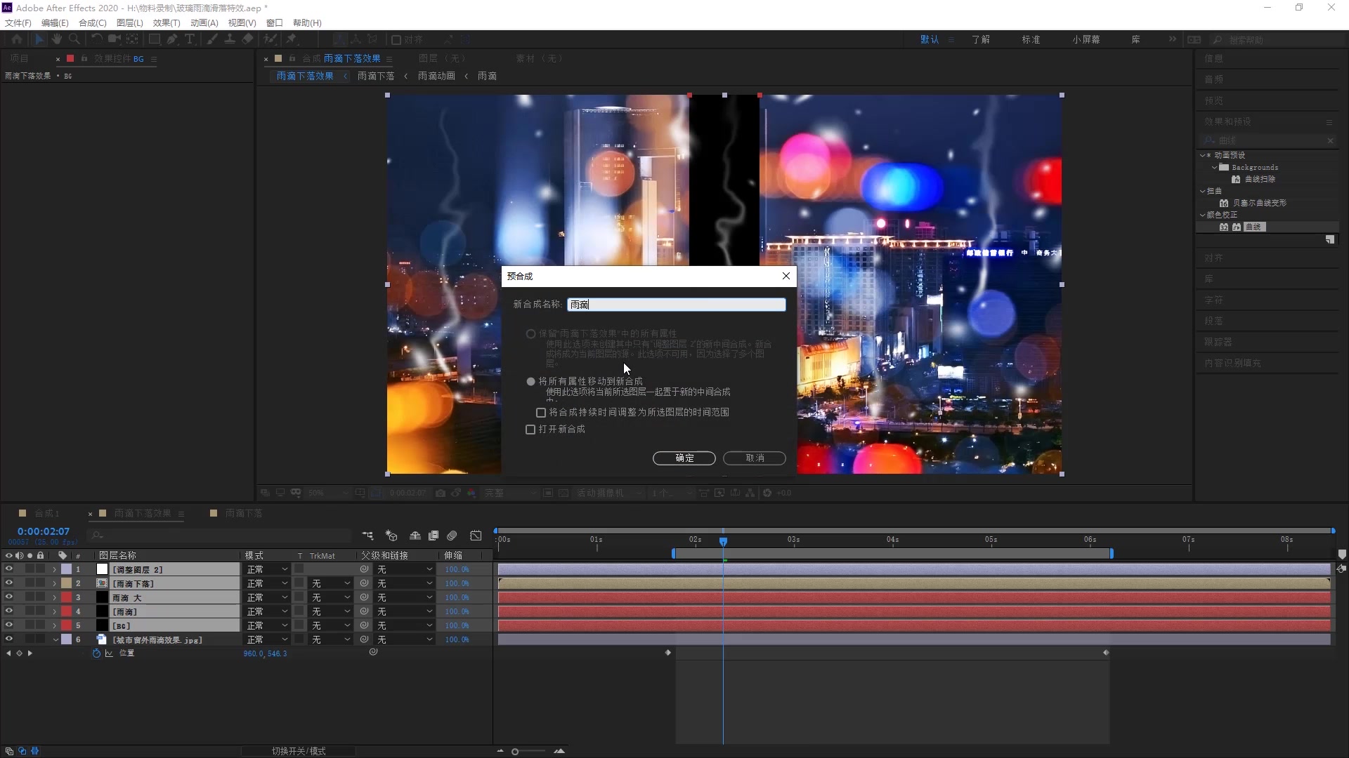Select the Clone Stamp tool

pyautogui.click(x=230, y=39)
